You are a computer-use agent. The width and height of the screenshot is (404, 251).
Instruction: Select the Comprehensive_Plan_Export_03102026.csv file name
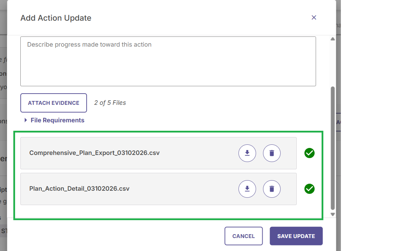[94, 153]
